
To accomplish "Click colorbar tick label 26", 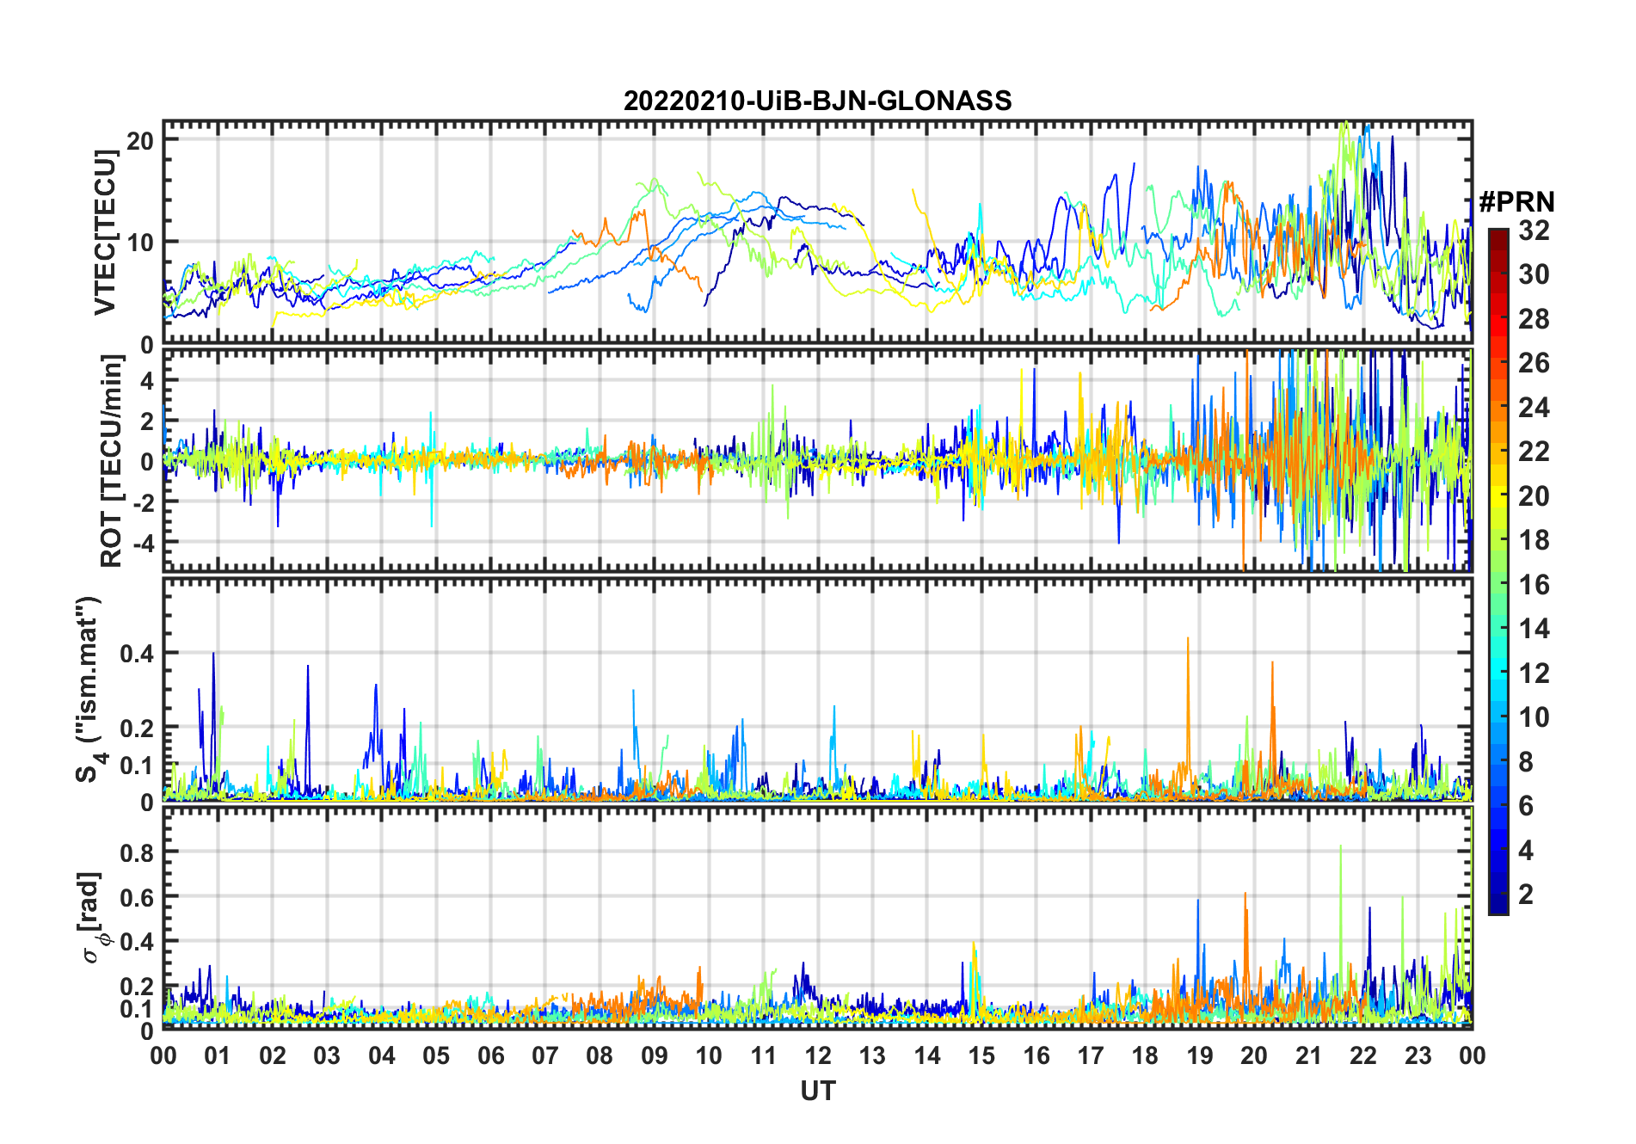I will point(1534,363).
